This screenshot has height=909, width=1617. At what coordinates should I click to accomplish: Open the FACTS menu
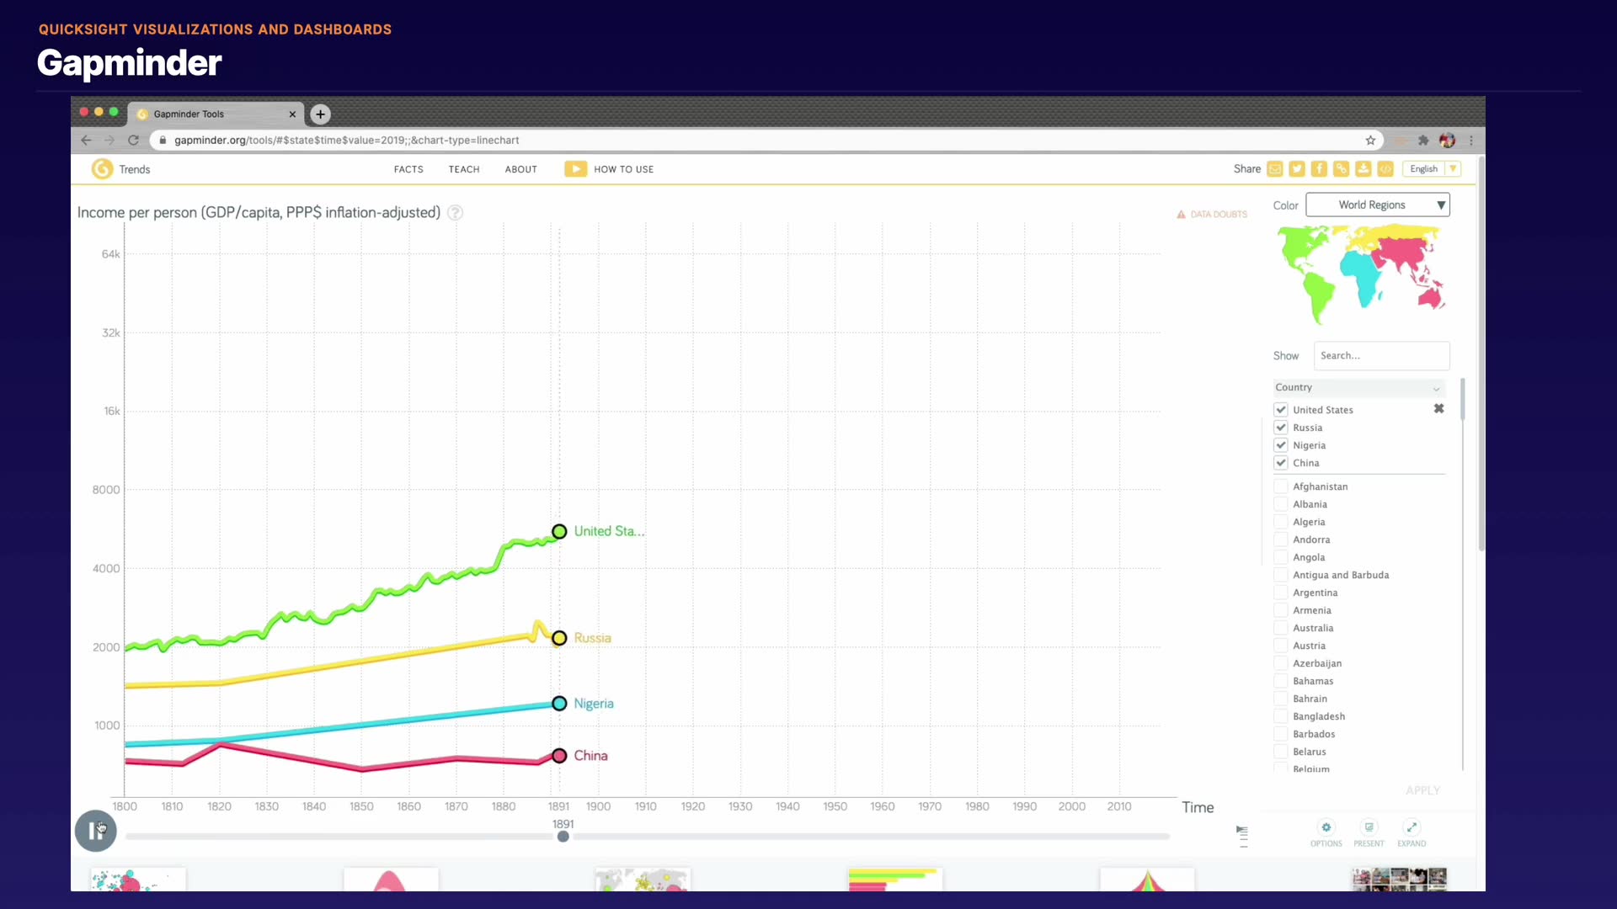408,169
